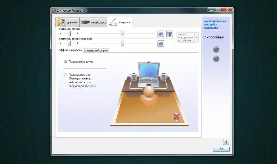Click the АНАЛОГОВЫЙ label
This screenshot has height=164, width=277.
[214, 37]
